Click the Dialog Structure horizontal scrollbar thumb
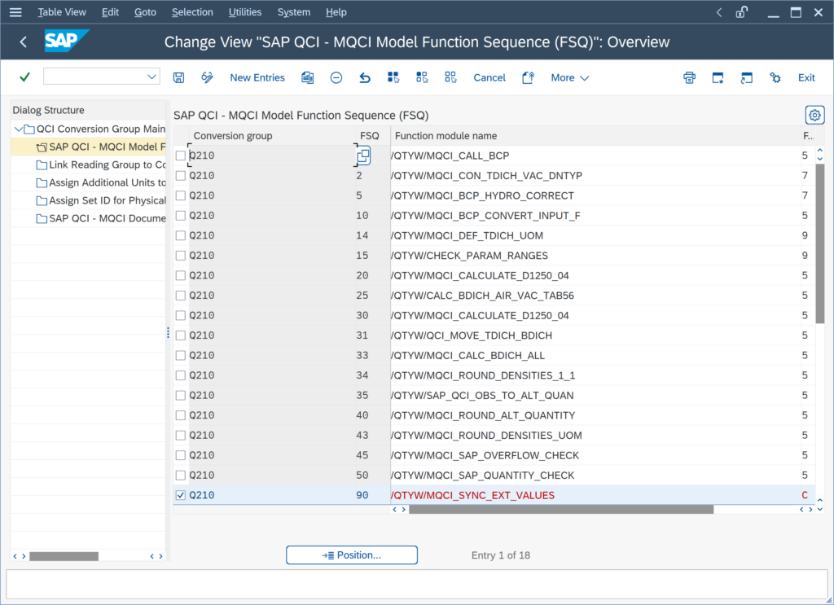 (64, 556)
